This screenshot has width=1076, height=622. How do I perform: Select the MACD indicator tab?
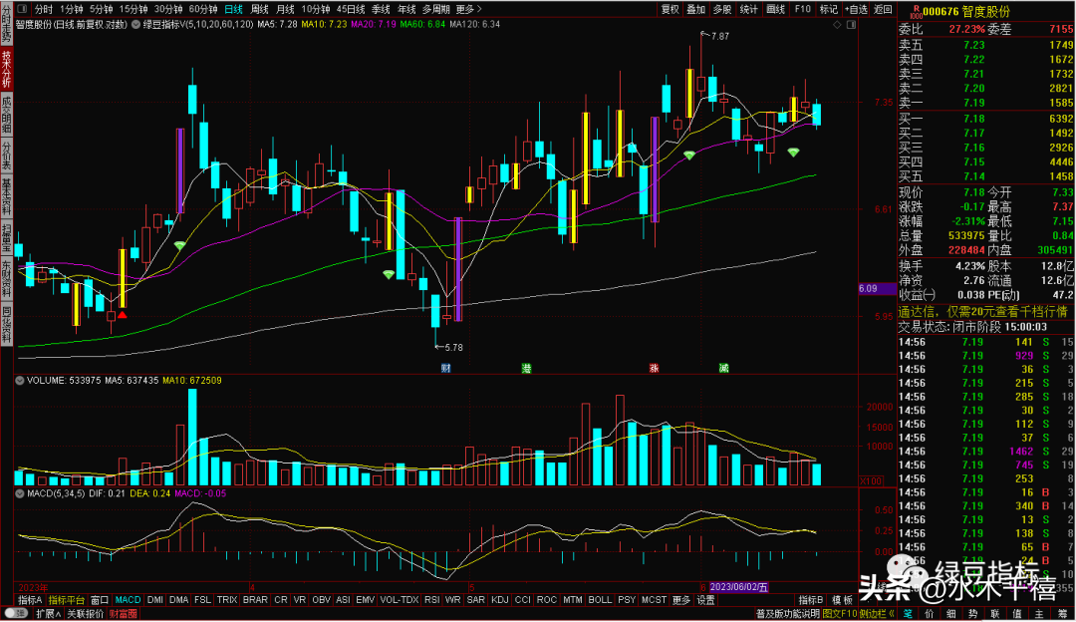[x=128, y=600]
